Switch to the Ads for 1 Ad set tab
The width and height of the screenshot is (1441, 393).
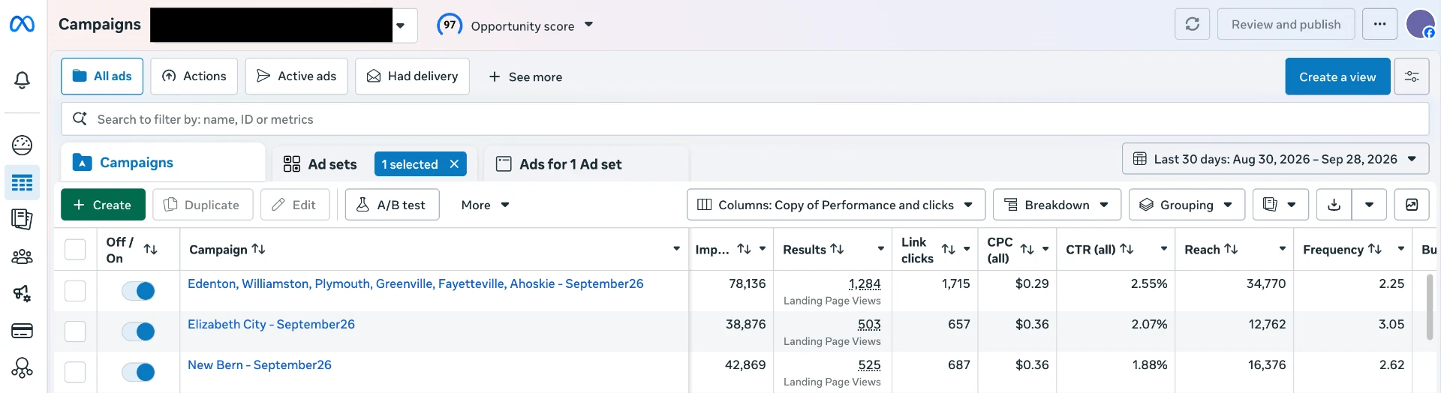(586, 164)
